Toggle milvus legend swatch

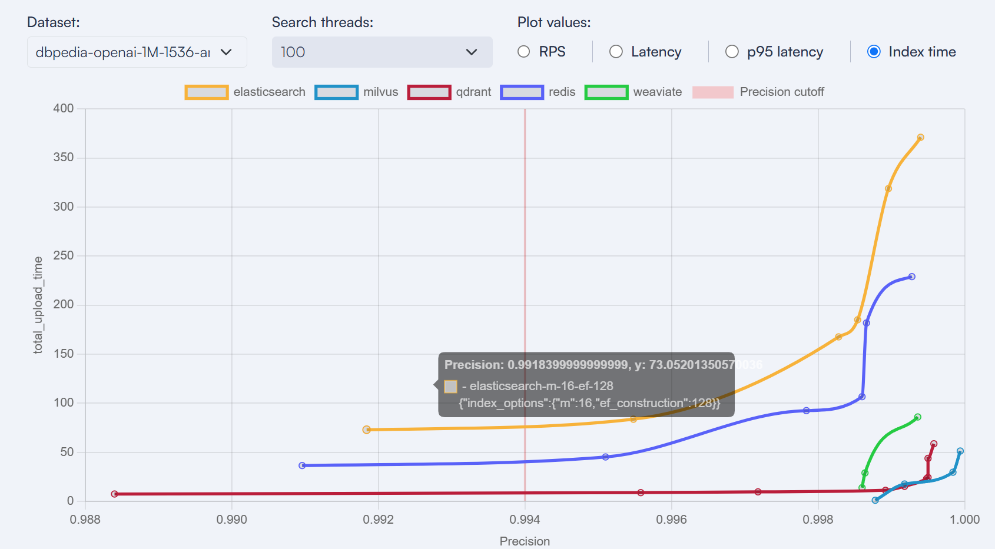(336, 92)
